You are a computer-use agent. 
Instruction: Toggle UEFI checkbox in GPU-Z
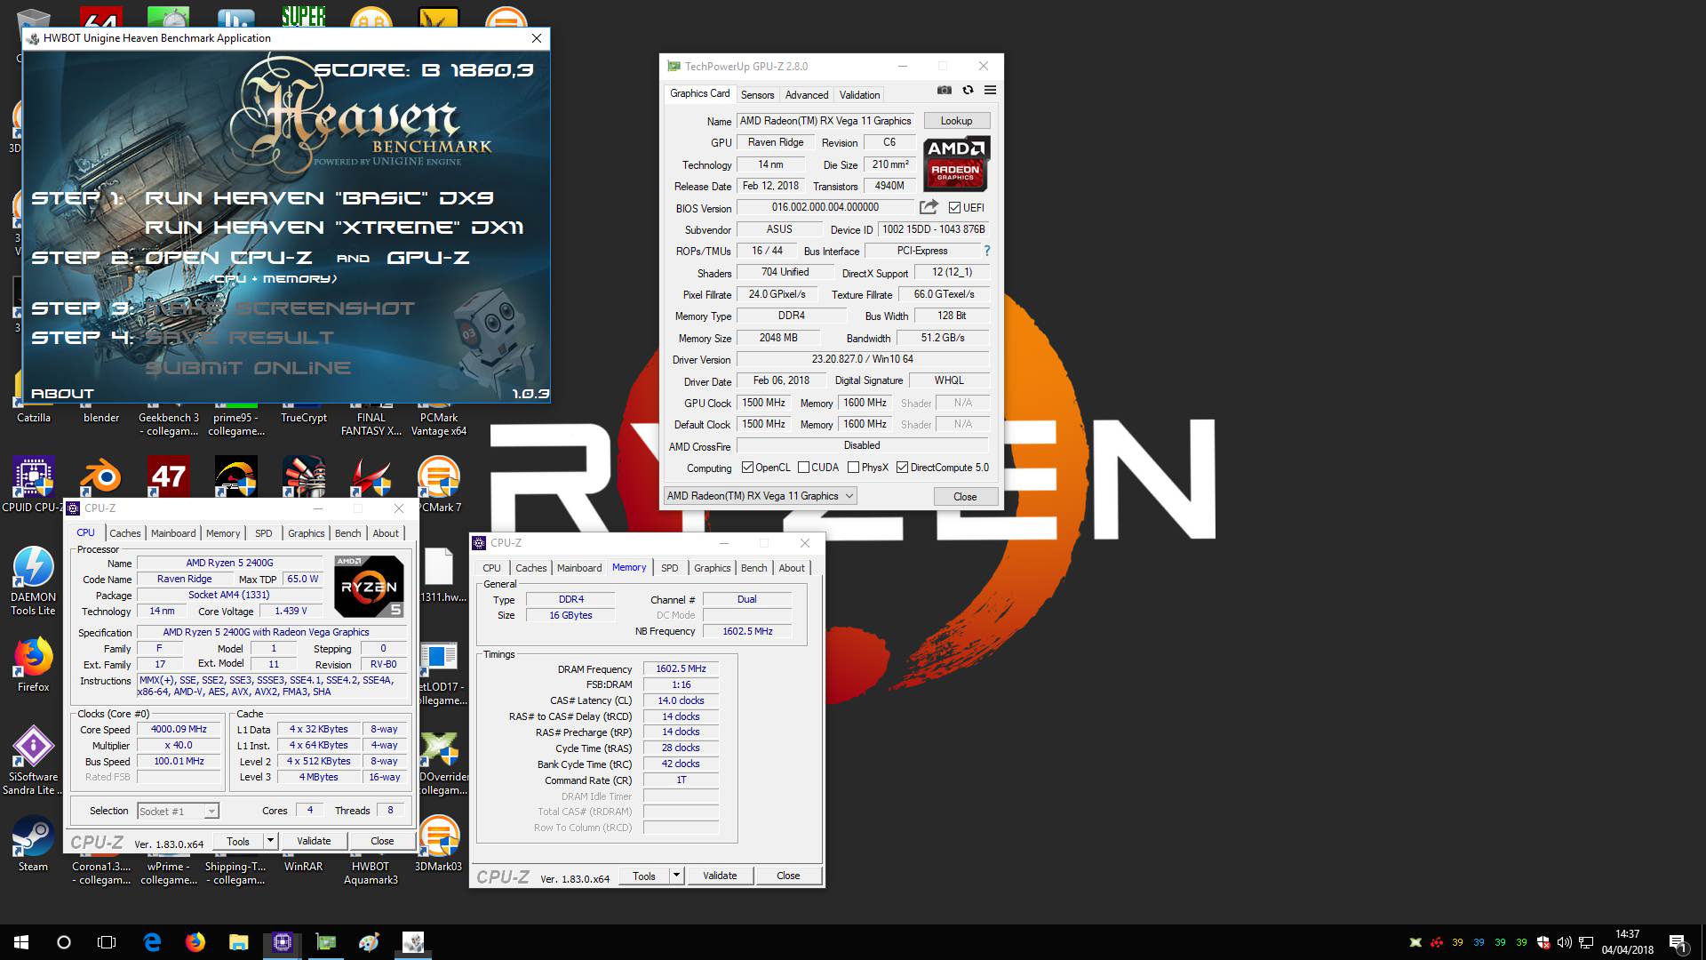(954, 207)
